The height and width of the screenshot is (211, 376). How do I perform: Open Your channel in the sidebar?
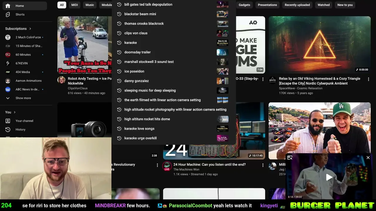[25, 121]
